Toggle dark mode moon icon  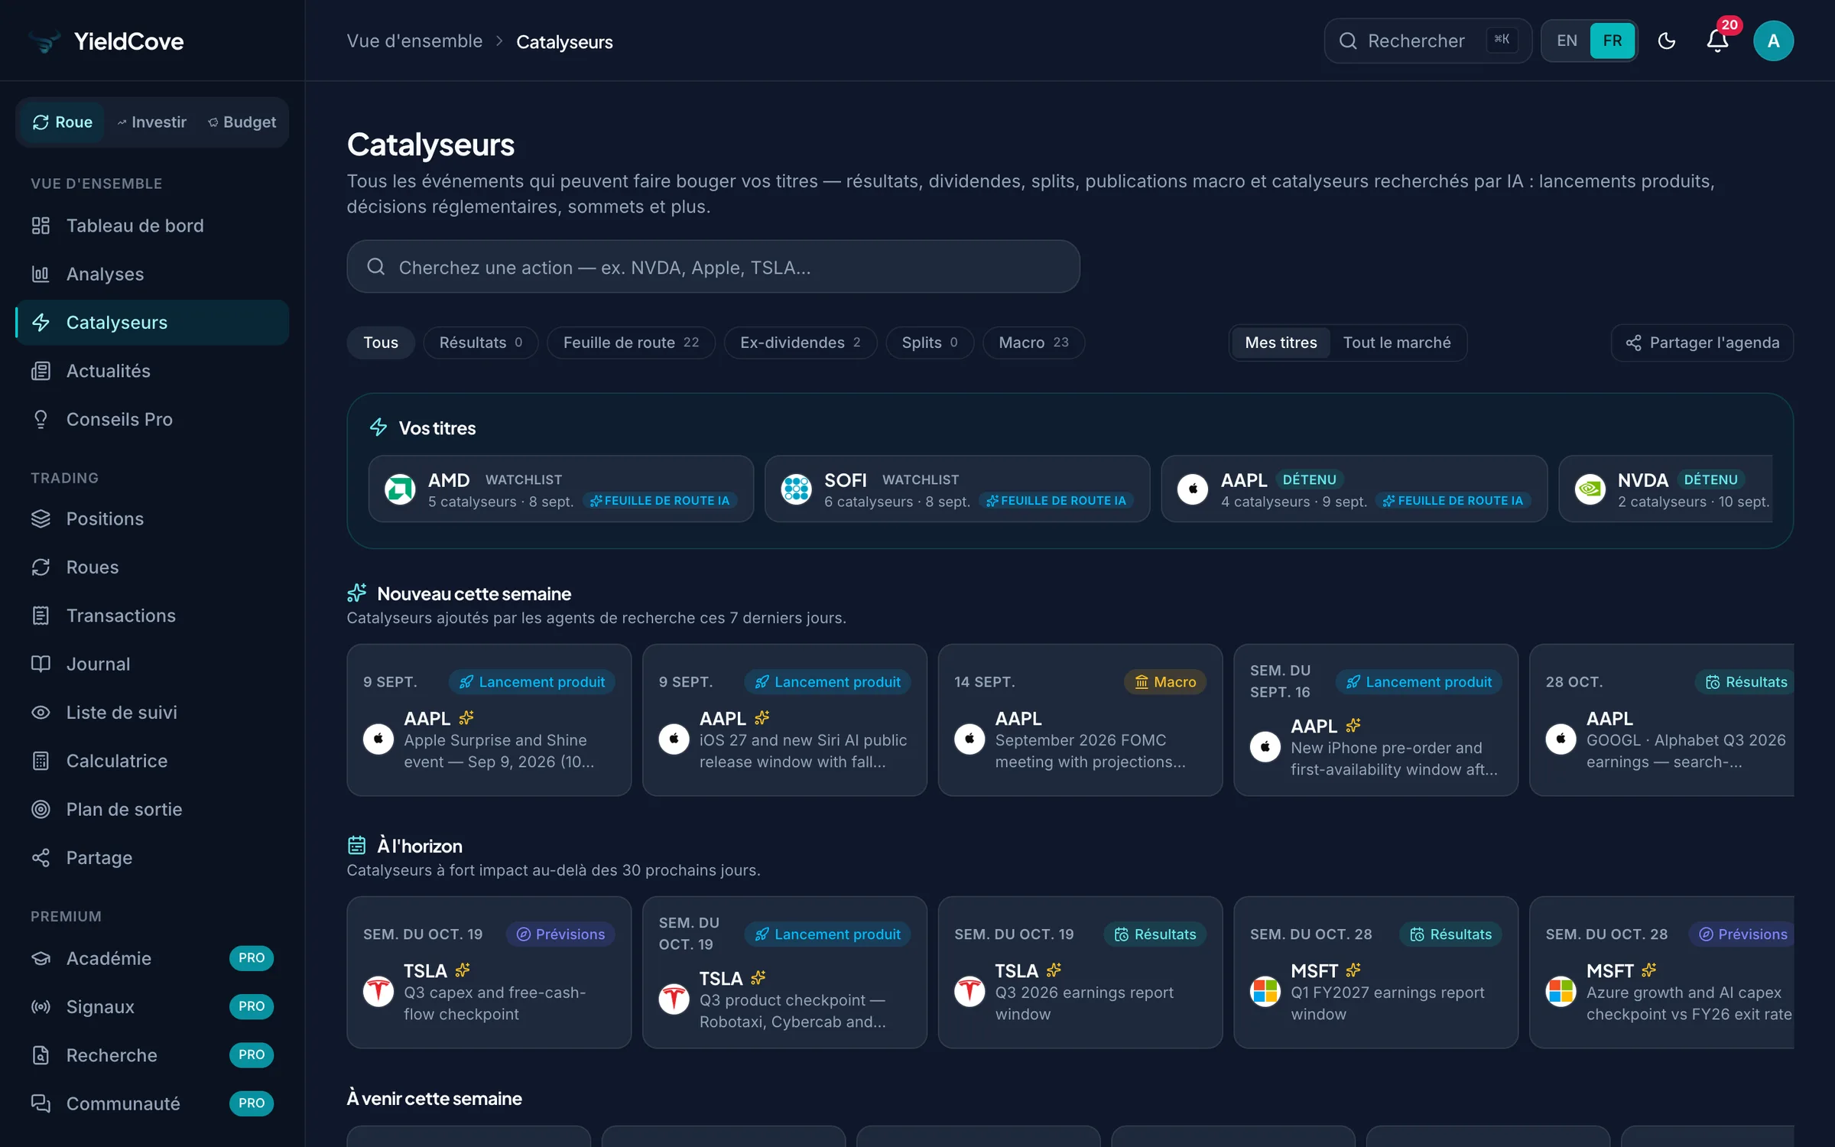pyautogui.click(x=1667, y=41)
